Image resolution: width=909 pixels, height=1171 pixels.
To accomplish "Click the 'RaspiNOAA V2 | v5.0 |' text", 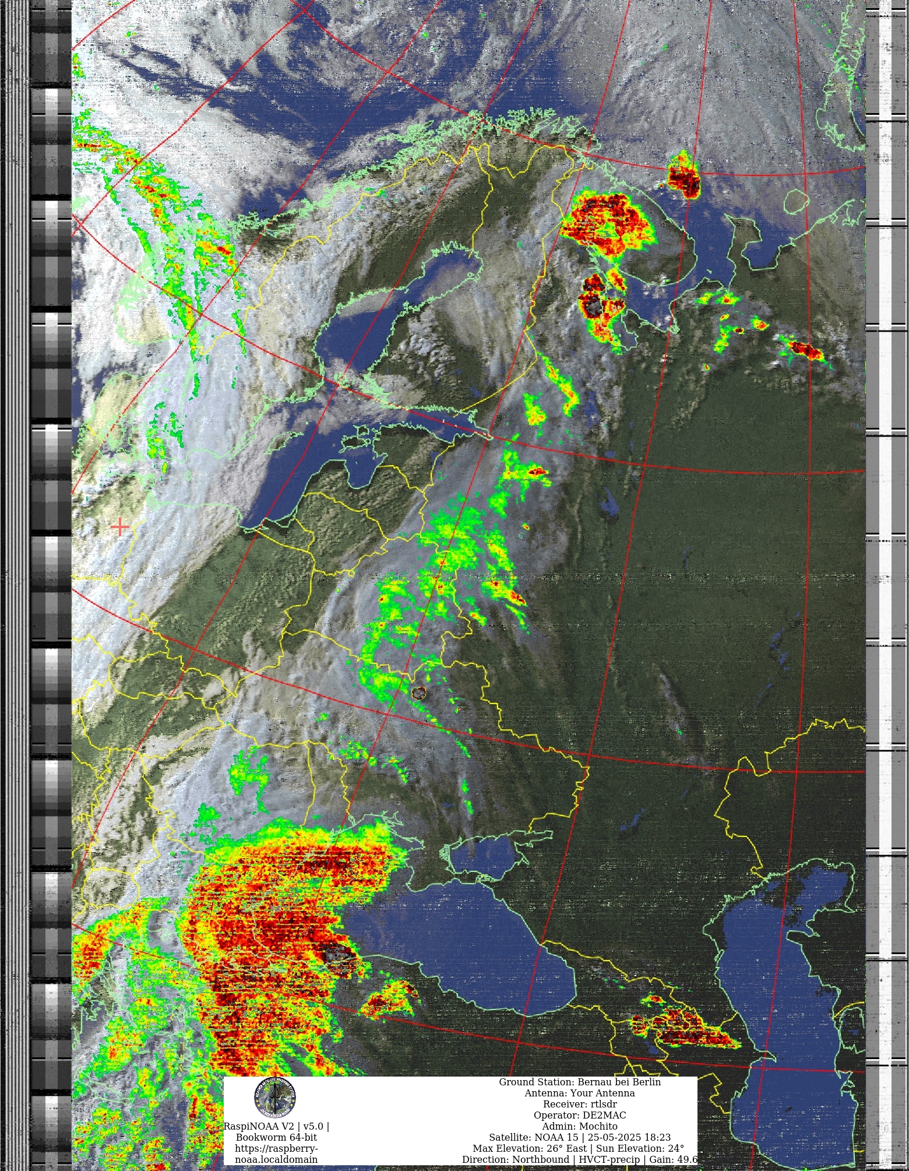I will 276,1126.
